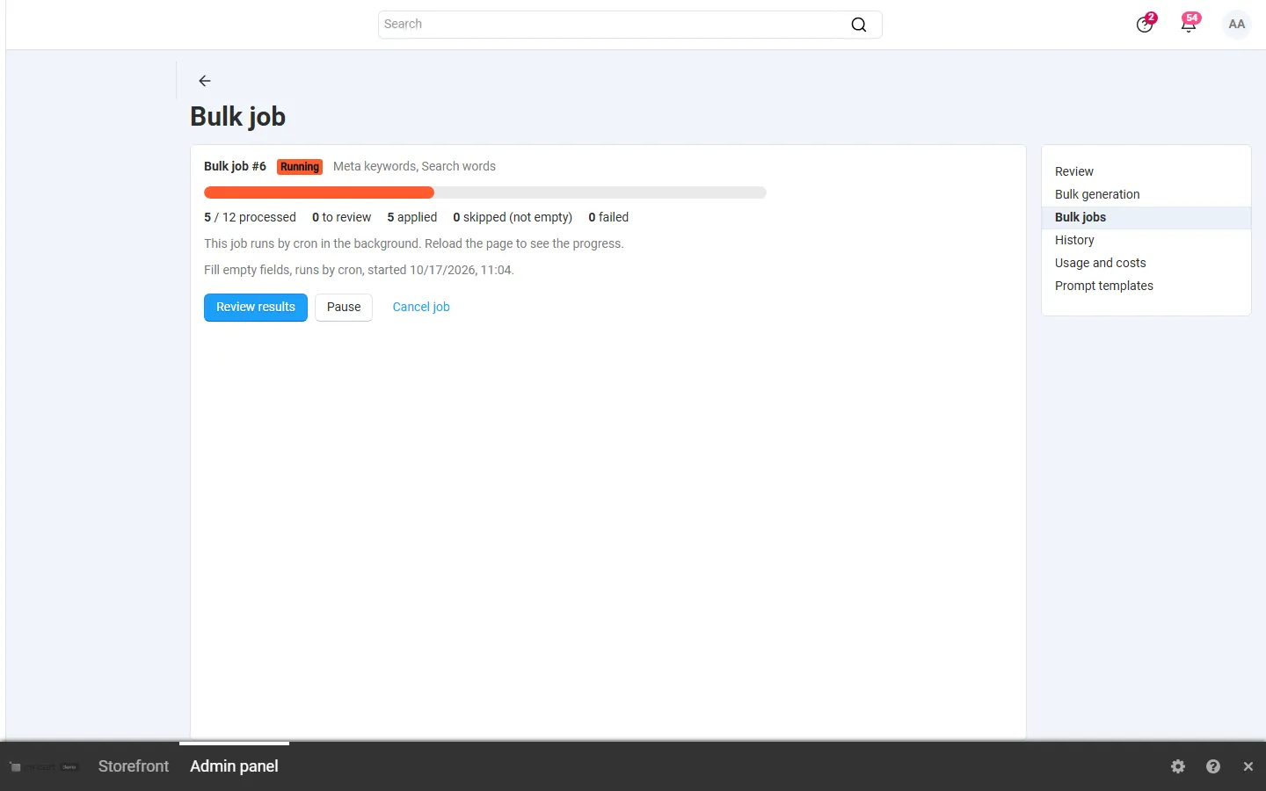Pause the running bulk job
Screen dimensions: 1266x791
point(344,308)
